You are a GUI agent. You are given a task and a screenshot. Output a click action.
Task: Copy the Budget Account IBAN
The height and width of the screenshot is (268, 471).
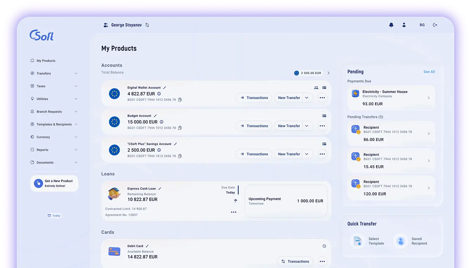coord(180,128)
